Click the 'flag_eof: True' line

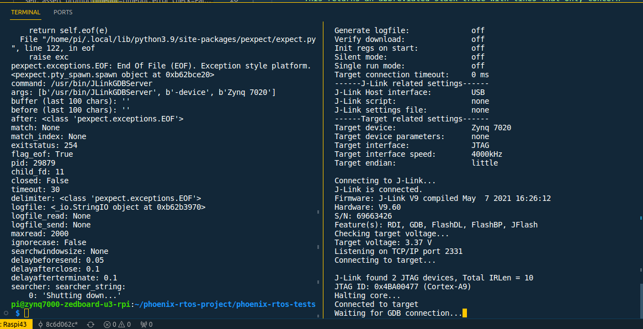(42, 154)
